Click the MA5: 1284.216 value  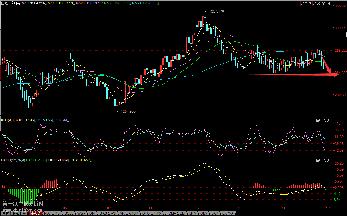34,3
